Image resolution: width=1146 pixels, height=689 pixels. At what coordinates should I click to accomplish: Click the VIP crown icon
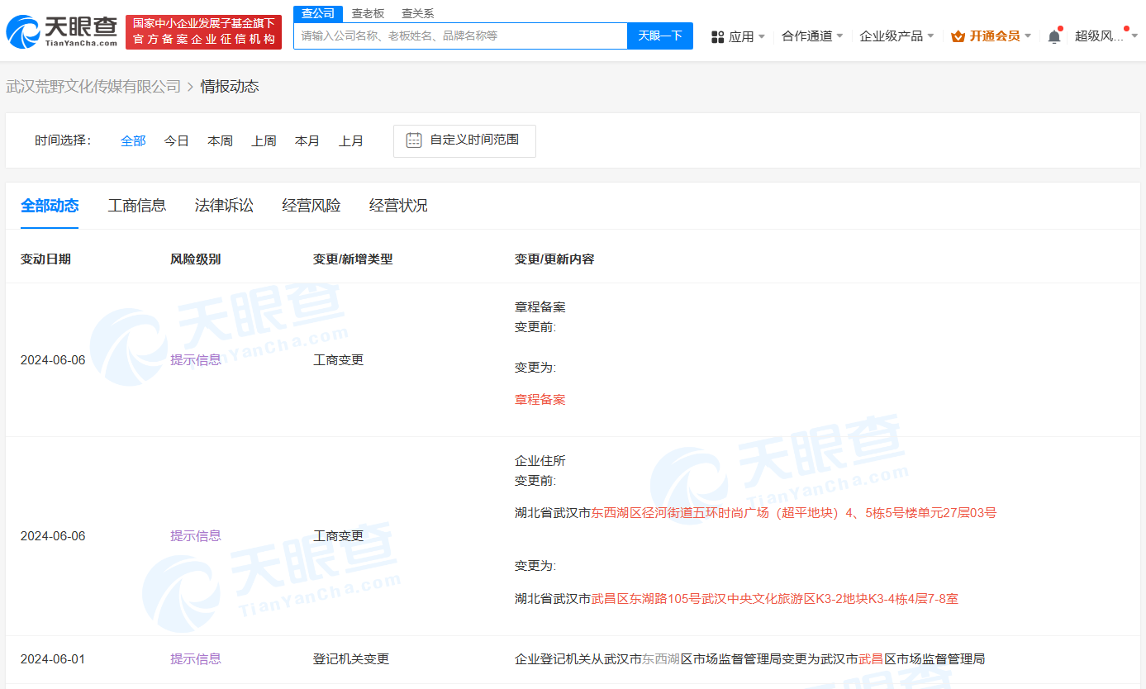[x=958, y=36]
